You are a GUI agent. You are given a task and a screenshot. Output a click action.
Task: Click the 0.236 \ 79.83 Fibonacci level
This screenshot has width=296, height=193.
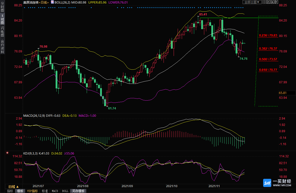click(x=268, y=35)
